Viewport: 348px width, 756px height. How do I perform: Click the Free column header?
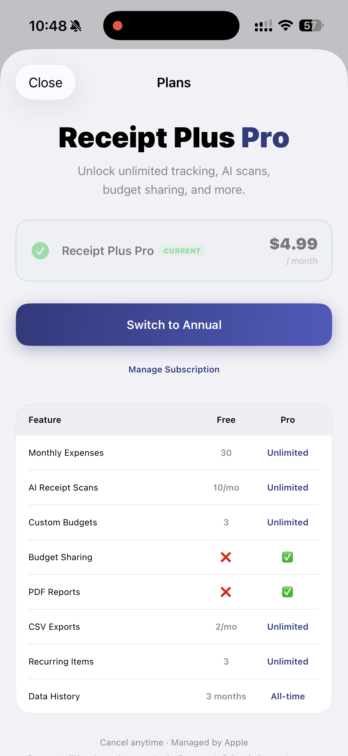(226, 420)
